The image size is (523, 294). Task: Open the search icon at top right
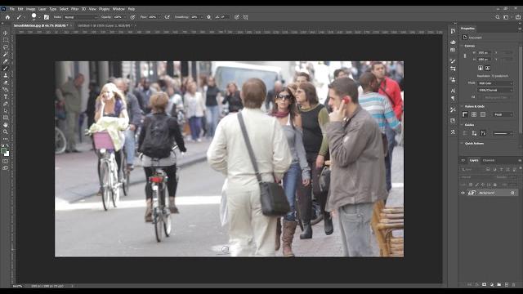pos(498,17)
